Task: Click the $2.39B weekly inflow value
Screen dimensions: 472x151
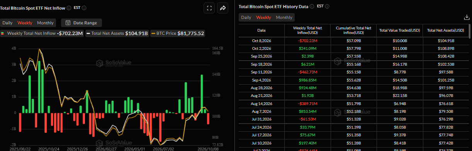Action: [307, 56]
